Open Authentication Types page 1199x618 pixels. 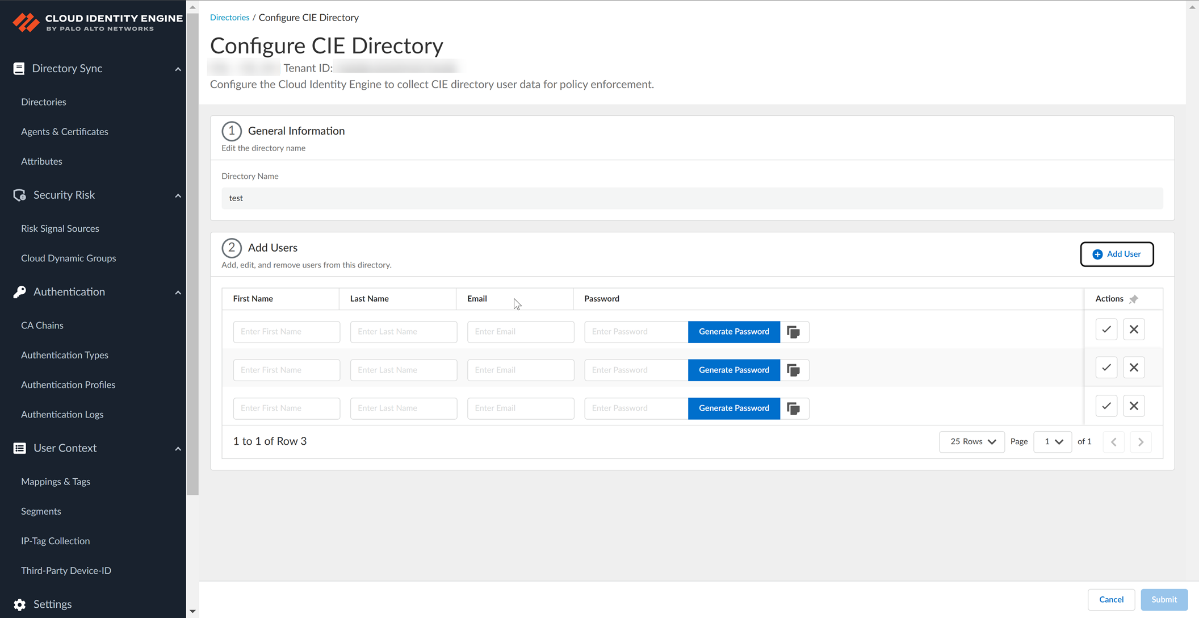[65, 355]
